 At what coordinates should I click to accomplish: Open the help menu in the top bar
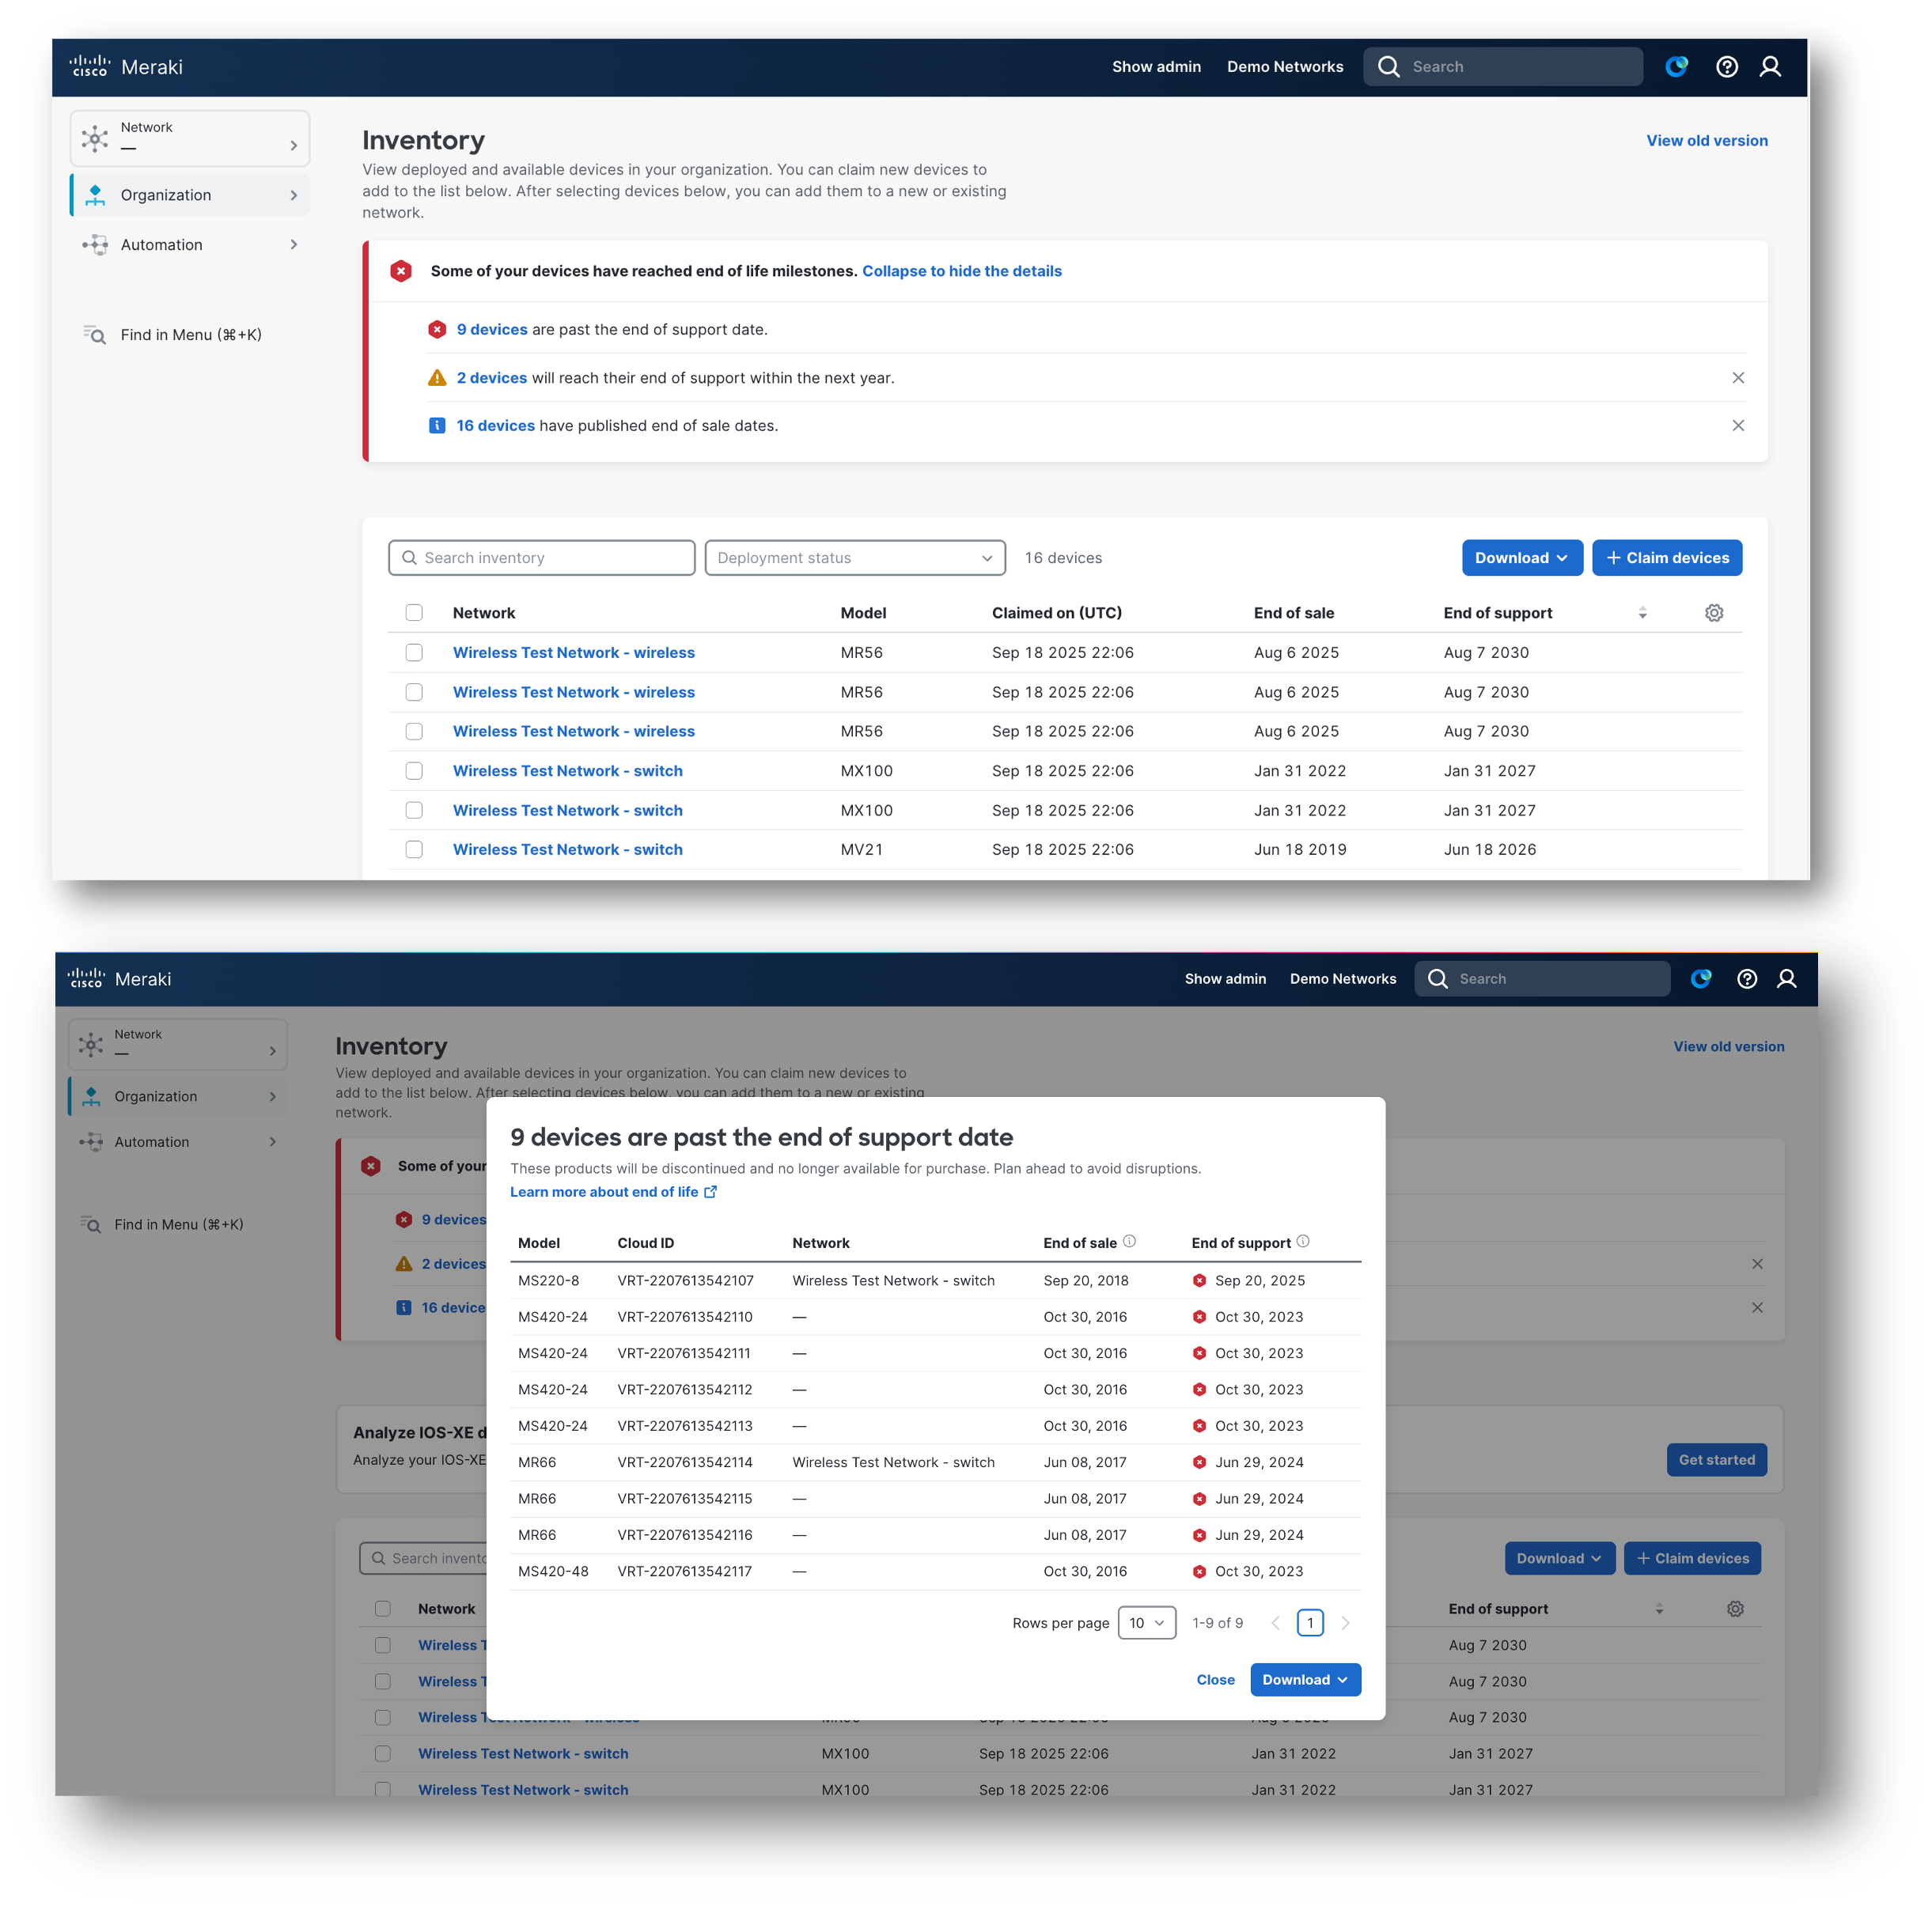point(1727,66)
